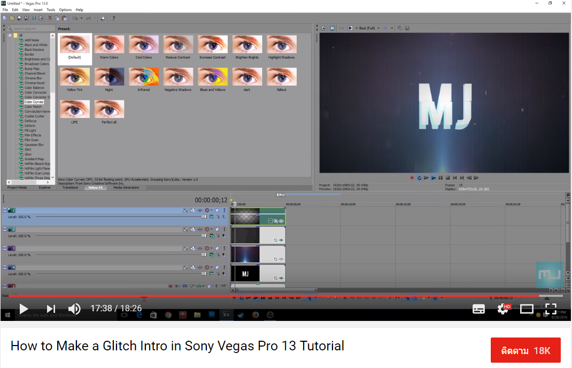Adjust track 3 Level slider handle
572x368 pixels.
[x=204, y=255]
